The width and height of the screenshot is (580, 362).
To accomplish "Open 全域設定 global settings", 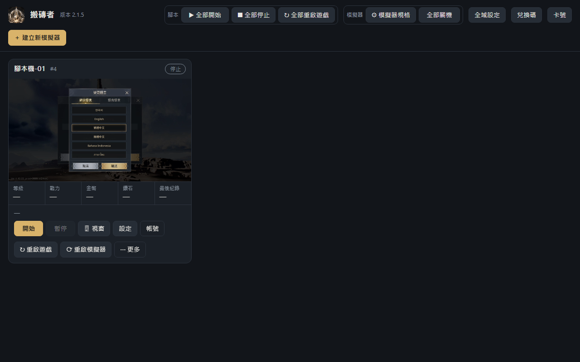I will 487,15.
